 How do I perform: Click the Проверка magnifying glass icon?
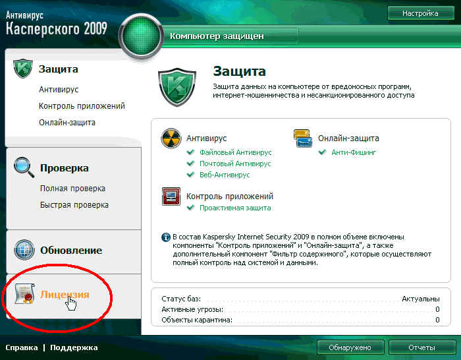pos(24,167)
